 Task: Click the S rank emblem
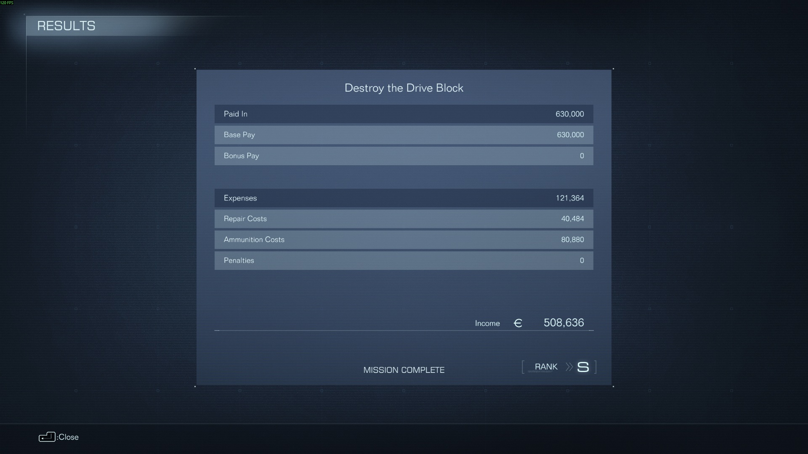[x=583, y=367]
